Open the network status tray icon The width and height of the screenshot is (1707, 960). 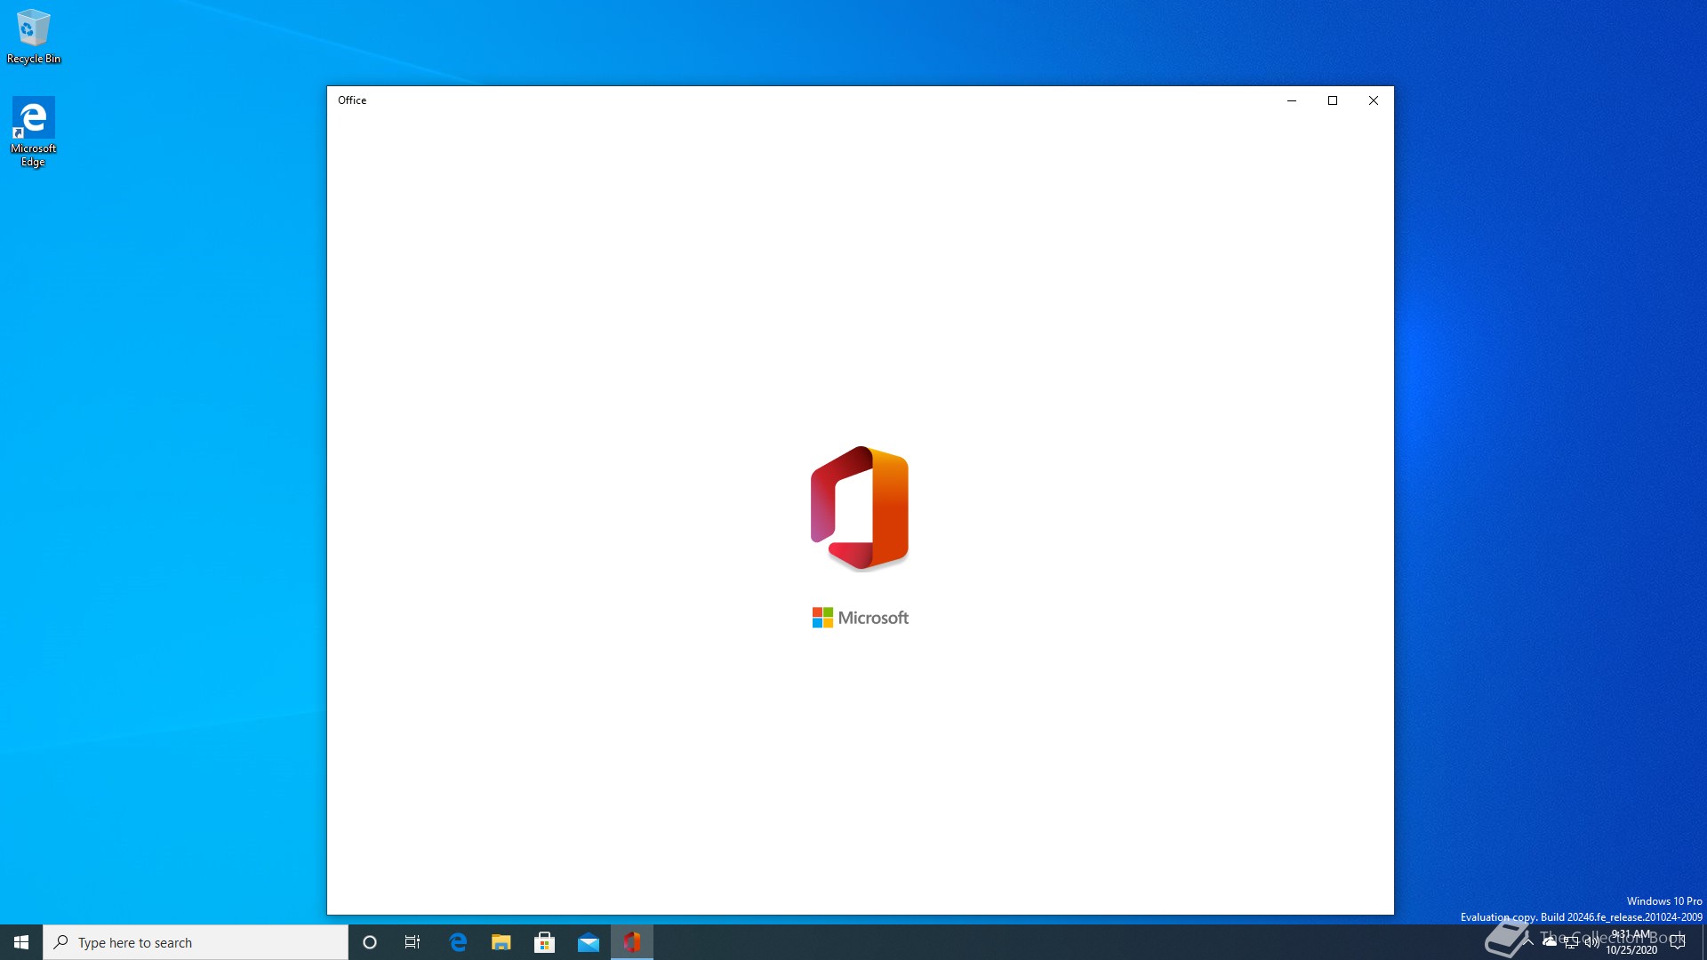(x=1571, y=942)
